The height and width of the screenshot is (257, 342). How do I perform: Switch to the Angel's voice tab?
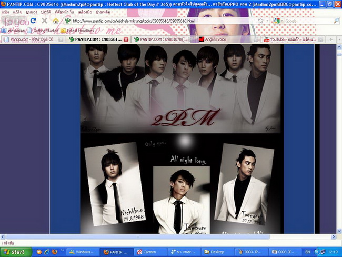click(x=228, y=39)
